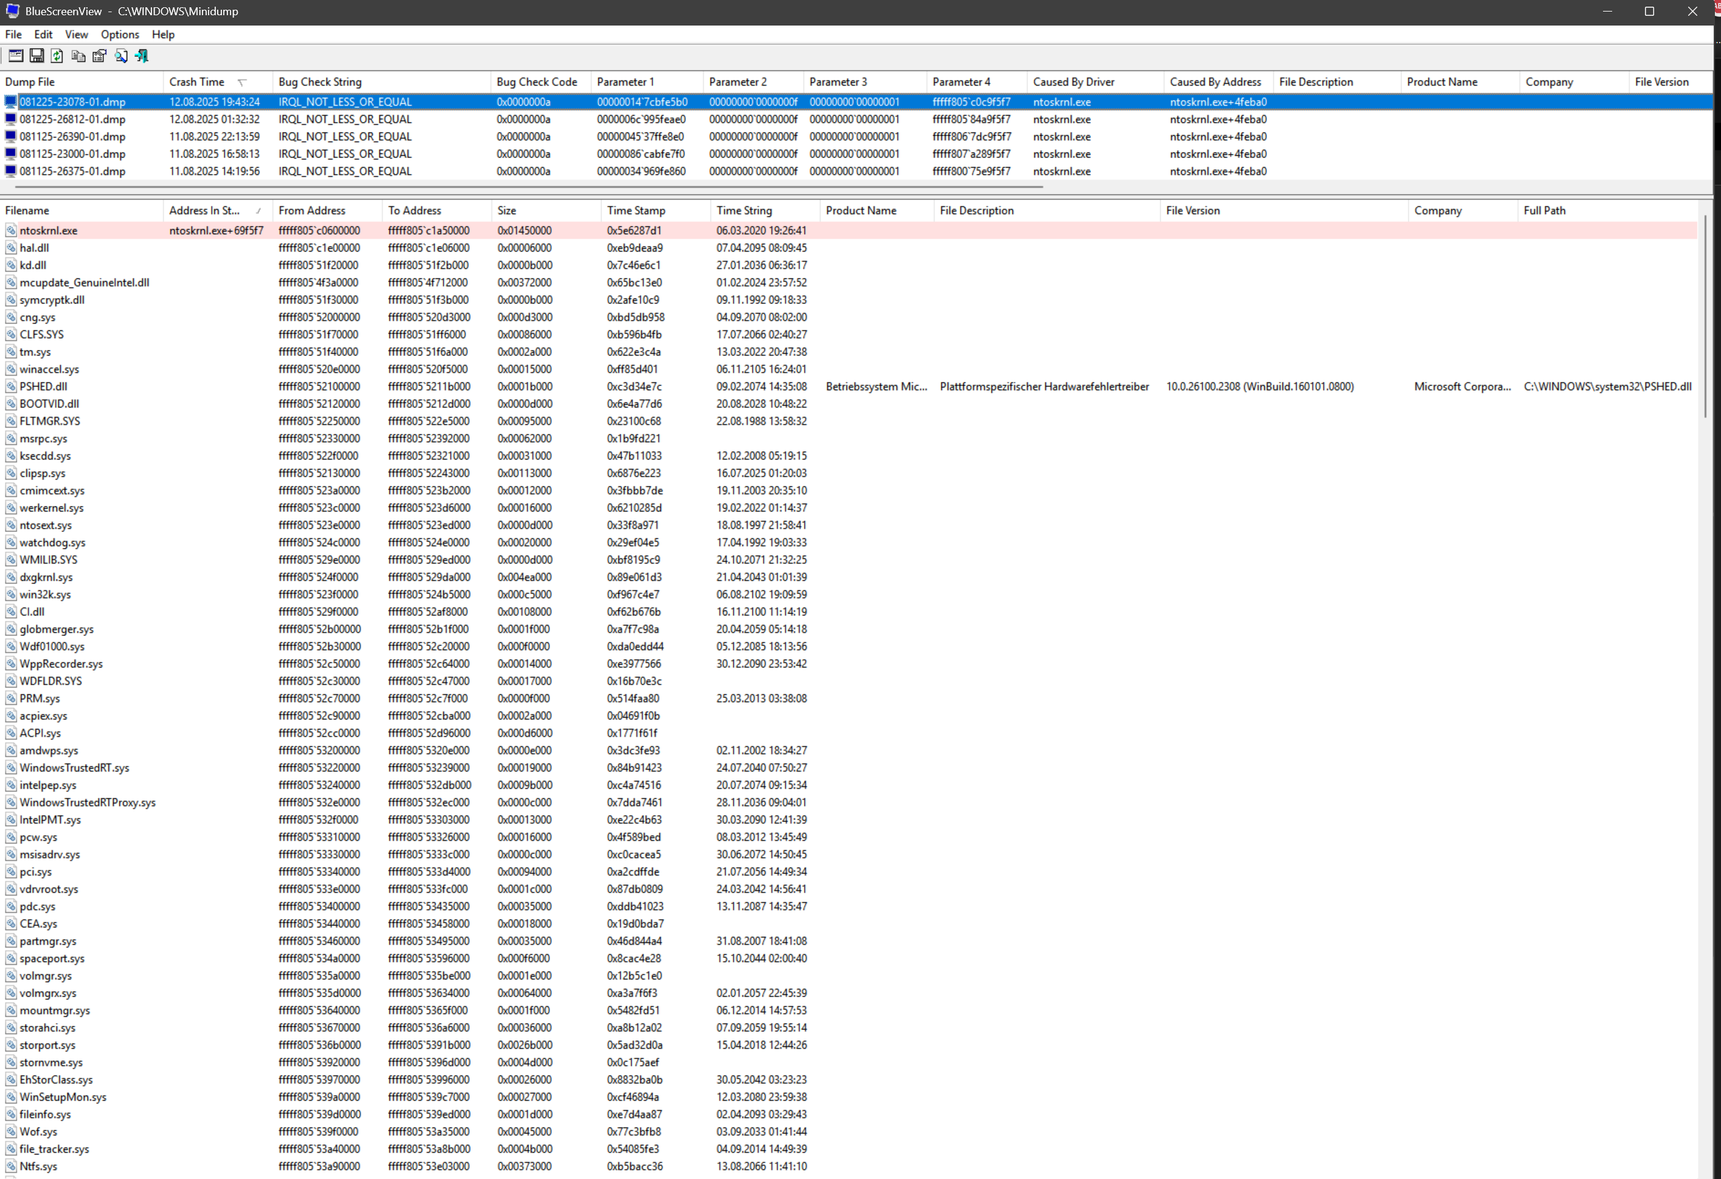Click the Save Selected Items floppy icon
Image resolution: width=1721 pixels, height=1179 pixels.
tap(36, 55)
